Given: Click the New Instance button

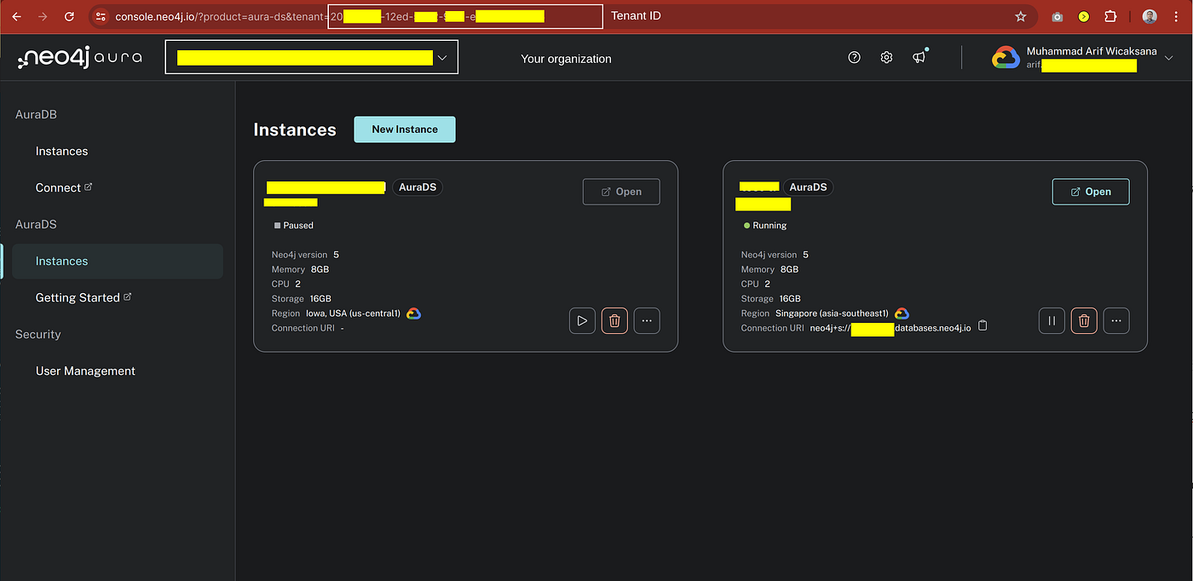Looking at the screenshot, I should point(405,129).
